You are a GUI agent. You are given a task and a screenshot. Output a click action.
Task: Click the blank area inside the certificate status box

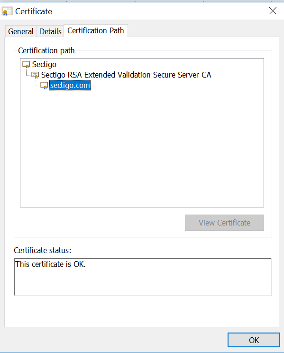pos(143,282)
